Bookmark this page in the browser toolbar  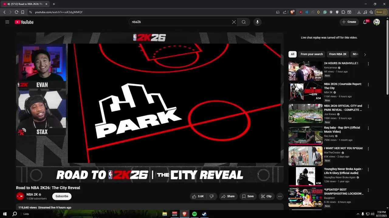(x=22, y=12)
